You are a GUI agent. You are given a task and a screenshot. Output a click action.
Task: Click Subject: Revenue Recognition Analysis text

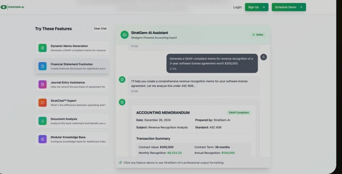pyautogui.click(x=162, y=127)
